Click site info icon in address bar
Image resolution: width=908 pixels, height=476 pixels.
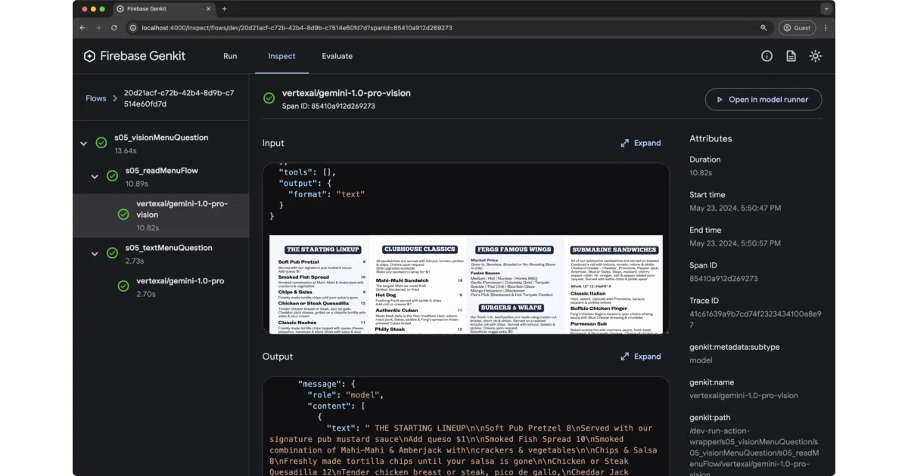(132, 28)
